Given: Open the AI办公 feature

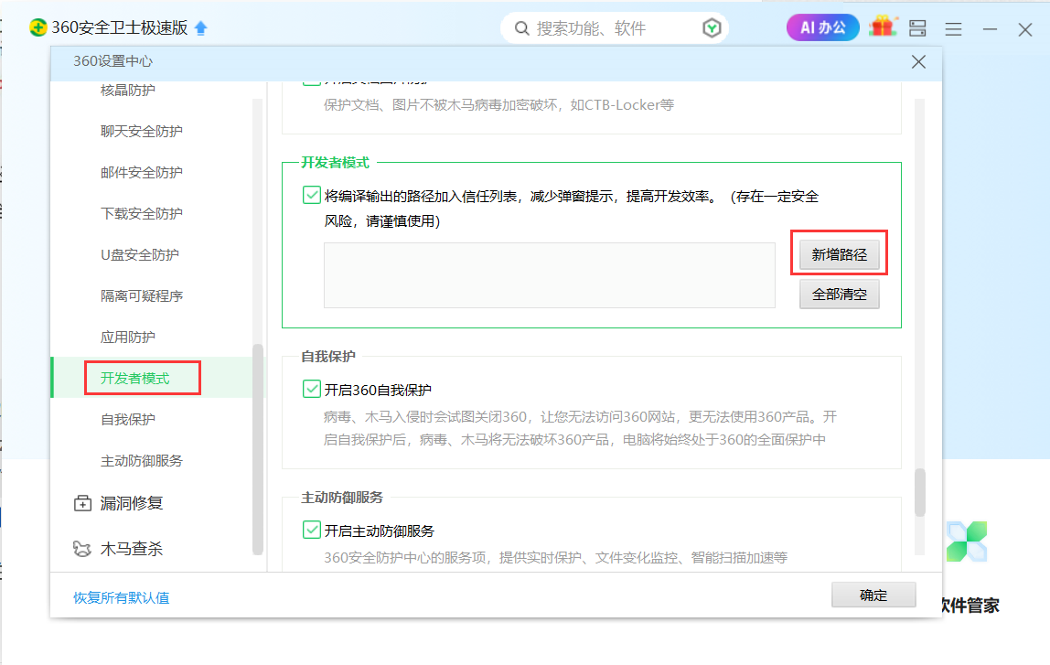Looking at the screenshot, I should pyautogui.click(x=822, y=27).
